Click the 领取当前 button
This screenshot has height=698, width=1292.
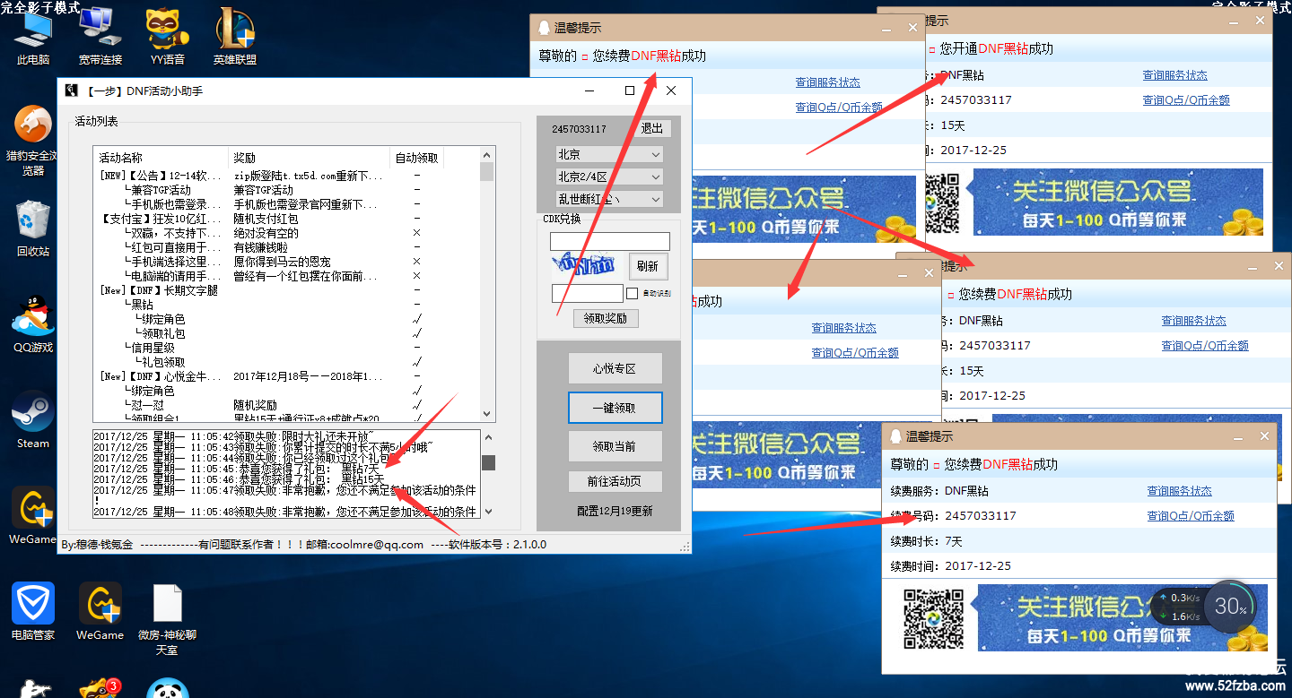615,446
